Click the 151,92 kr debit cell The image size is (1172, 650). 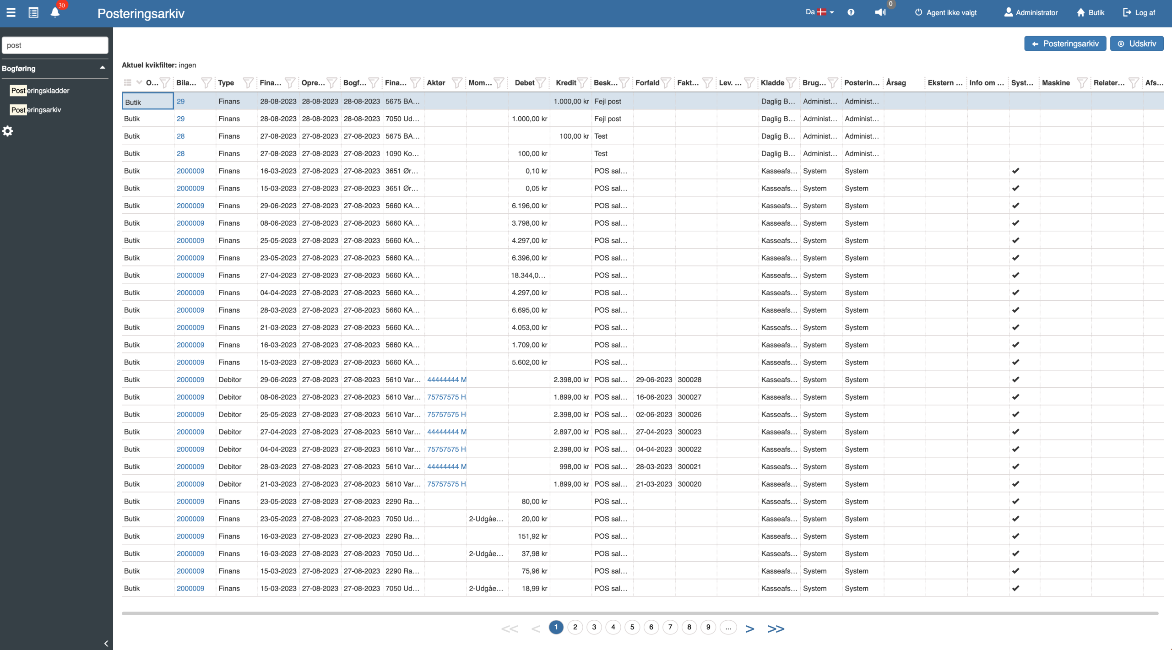[529, 536]
